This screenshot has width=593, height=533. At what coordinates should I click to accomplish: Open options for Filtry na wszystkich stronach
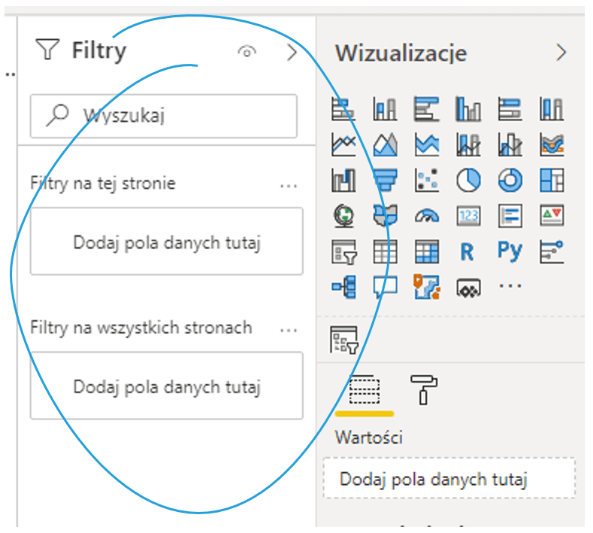tap(289, 329)
